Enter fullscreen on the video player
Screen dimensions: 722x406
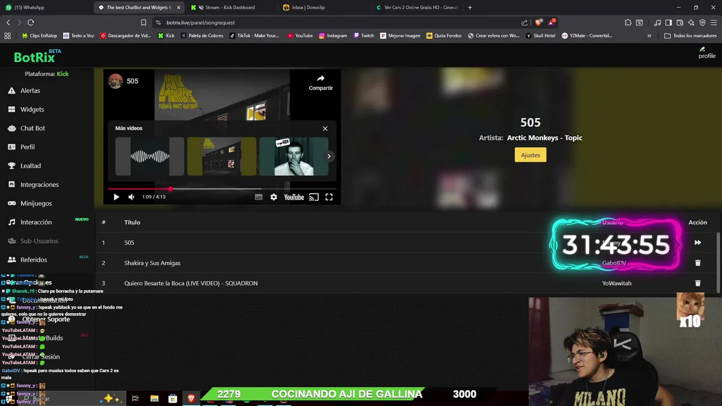(329, 197)
